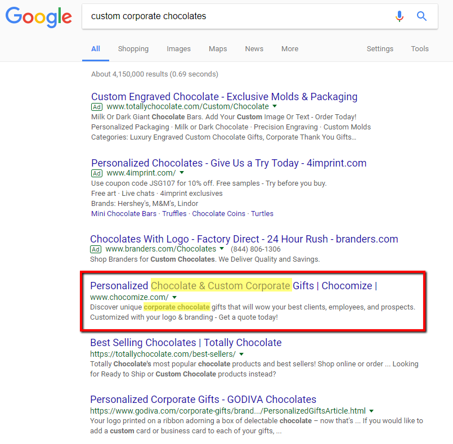
Task: Open Chocolates With Logo branders.com ad
Action: [x=244, y=239]
